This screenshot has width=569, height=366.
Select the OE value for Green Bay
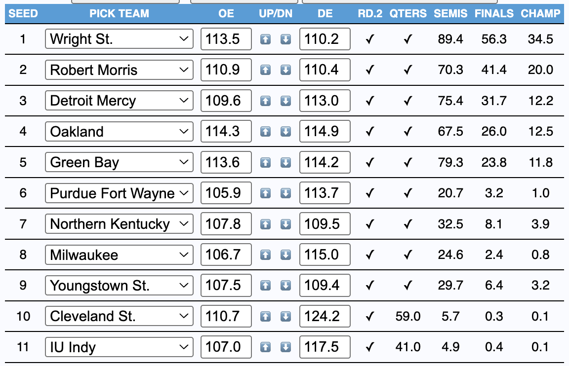pos(226,162)
